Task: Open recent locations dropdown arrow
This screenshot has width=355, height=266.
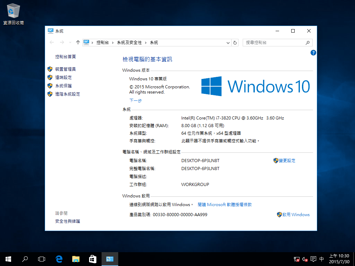Action: click(x=70, y=43)
